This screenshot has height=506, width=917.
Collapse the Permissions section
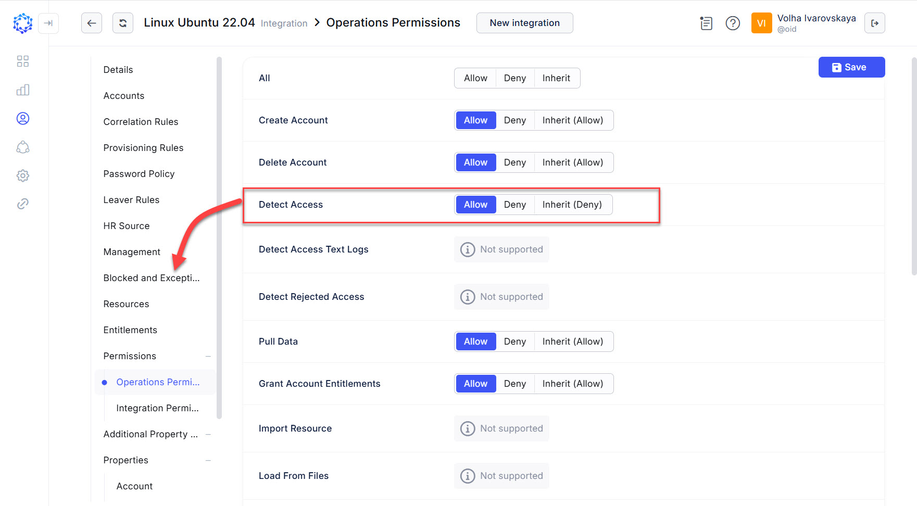click(x=208, y=356)
